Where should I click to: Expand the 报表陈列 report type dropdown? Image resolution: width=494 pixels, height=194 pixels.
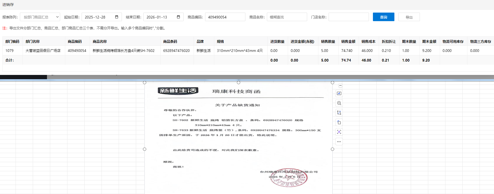click(40, 17)
